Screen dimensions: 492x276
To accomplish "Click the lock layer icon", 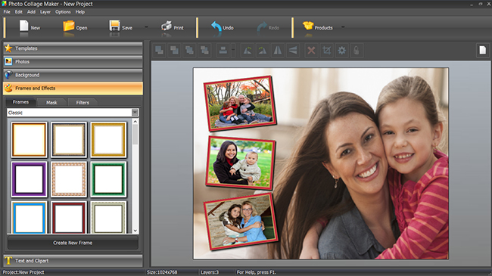I will point(357,50).
